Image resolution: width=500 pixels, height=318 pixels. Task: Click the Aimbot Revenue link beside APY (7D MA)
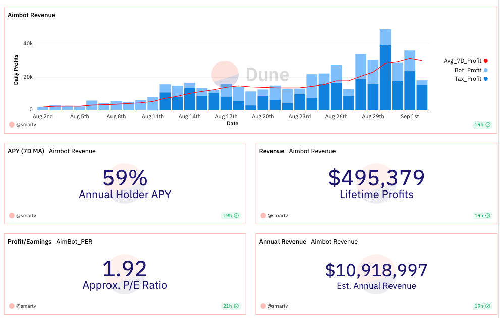coord(72,151)
